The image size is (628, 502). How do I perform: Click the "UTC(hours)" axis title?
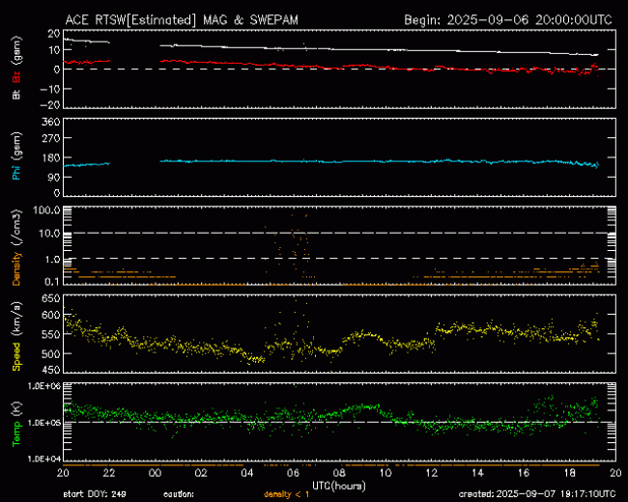pyautogui.click(x=339, y=486)
